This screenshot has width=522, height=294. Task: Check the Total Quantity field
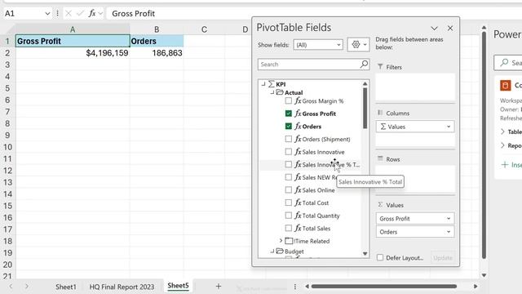pos(288,216)
